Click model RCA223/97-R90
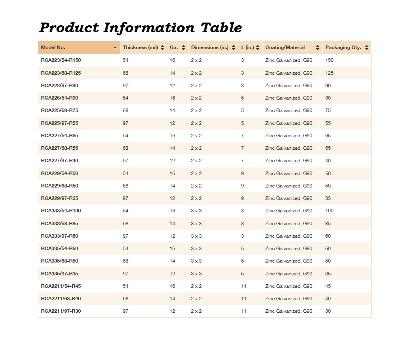The width and height of the screenshot is (409, 345). coord(60,86)
